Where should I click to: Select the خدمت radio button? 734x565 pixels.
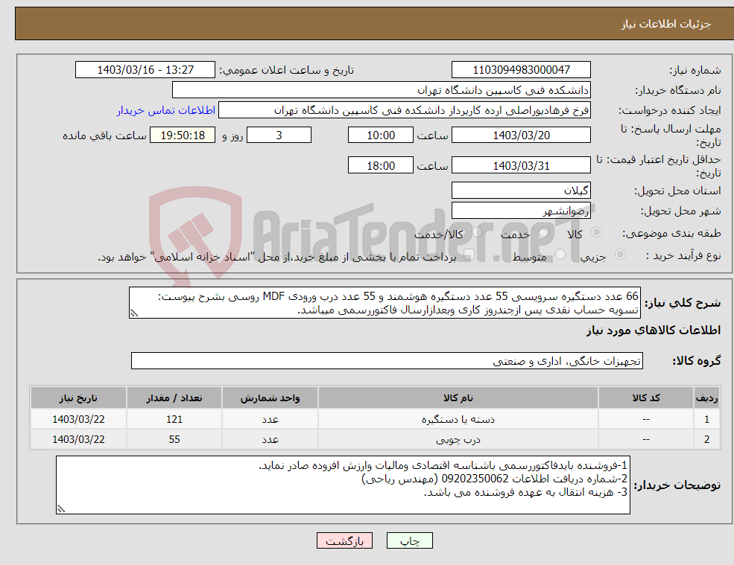(x=543, y=232)
